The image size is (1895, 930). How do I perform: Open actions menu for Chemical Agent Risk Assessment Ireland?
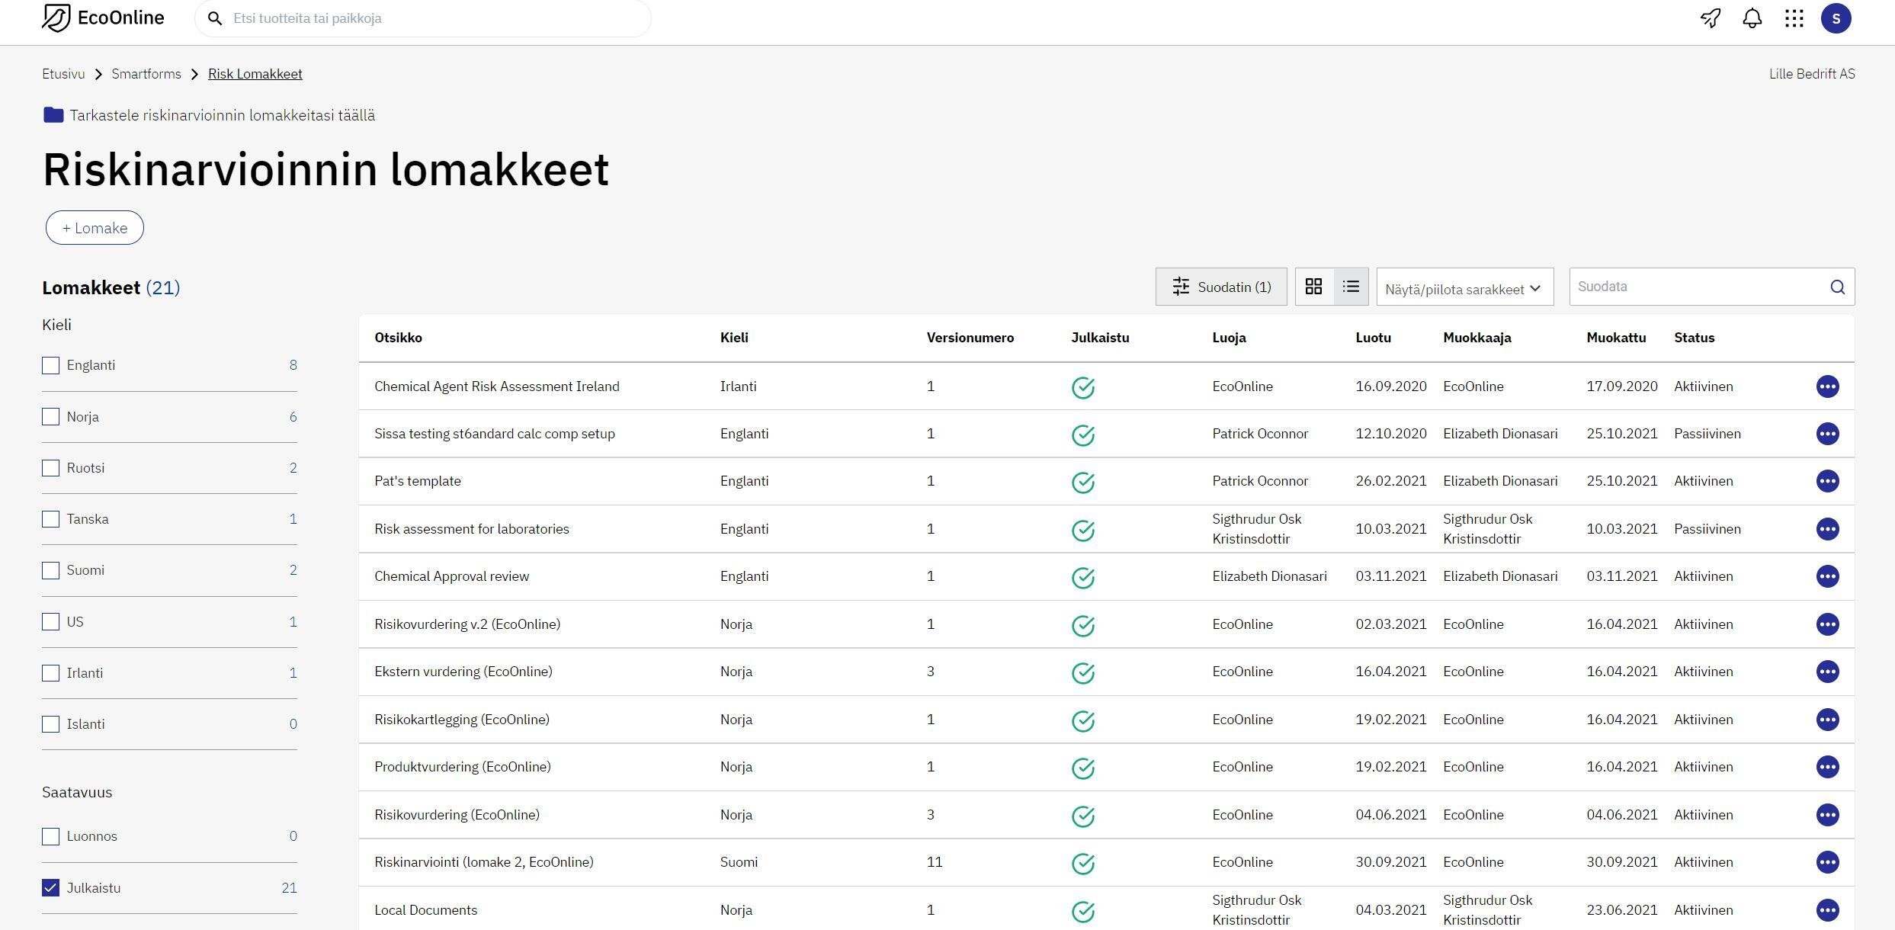[x=1827, y=386]
